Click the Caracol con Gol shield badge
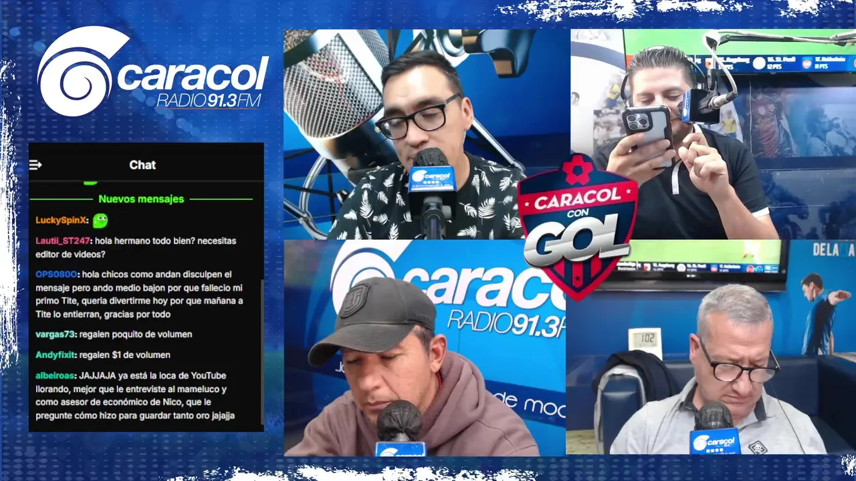Viewport: 856px width, 481px height. (576, 226)
